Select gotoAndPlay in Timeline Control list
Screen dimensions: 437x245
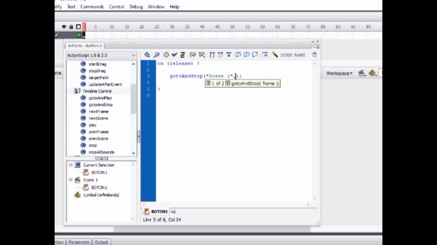tap(100, 98)
